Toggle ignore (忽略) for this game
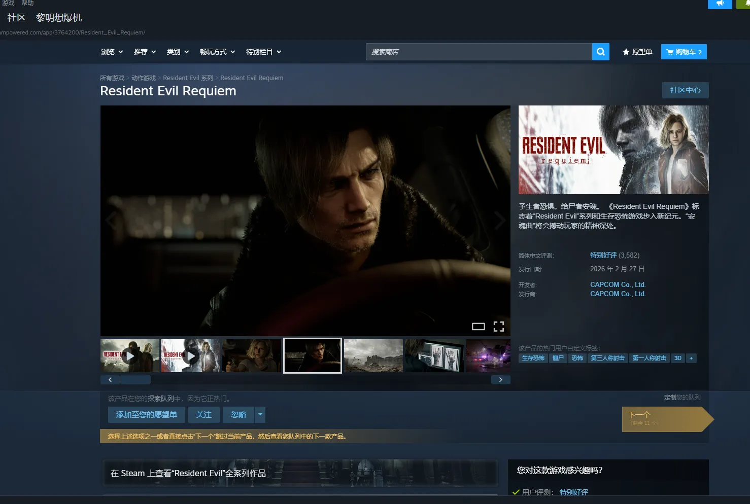 pyautogui.click(x=238, y=415)
